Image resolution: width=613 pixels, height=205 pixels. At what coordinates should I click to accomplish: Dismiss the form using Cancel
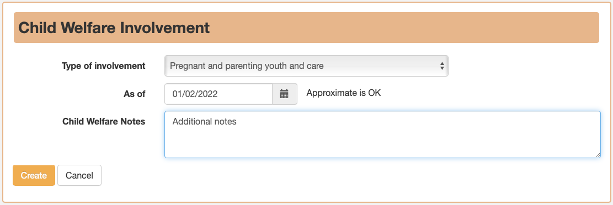(x=79, y=175)
